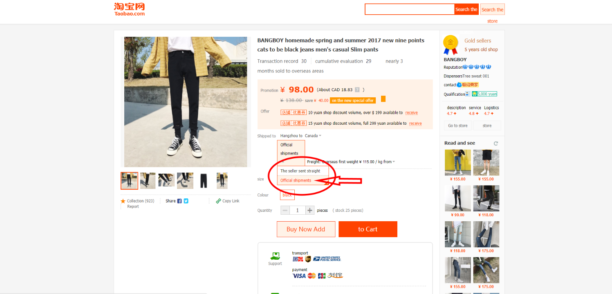The image size is (612, 294).
Task: Click the Buy Now Add button
Action: pos(306,229)
